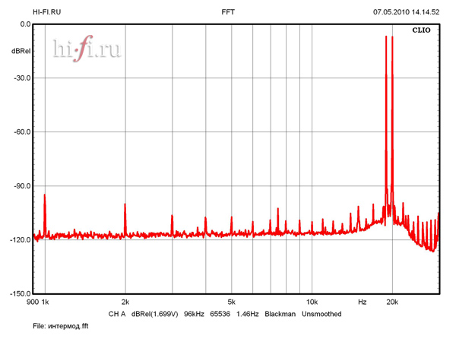456x342 pixels.
Task: Click the red spectrum peak at 1 kHz
Action: [x=45, y=198]
